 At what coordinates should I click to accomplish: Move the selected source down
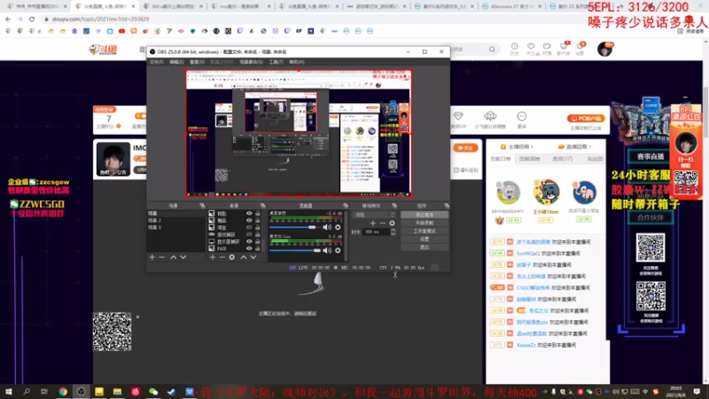[253, 257]
